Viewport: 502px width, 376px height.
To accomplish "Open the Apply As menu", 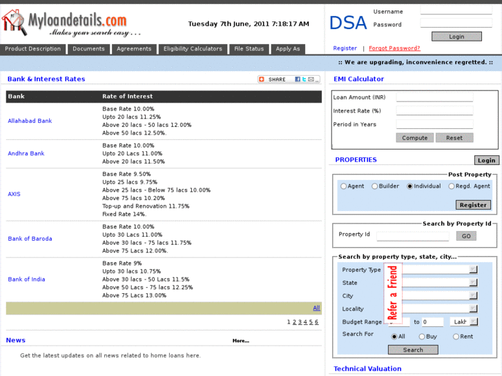I will pos(288,49).
